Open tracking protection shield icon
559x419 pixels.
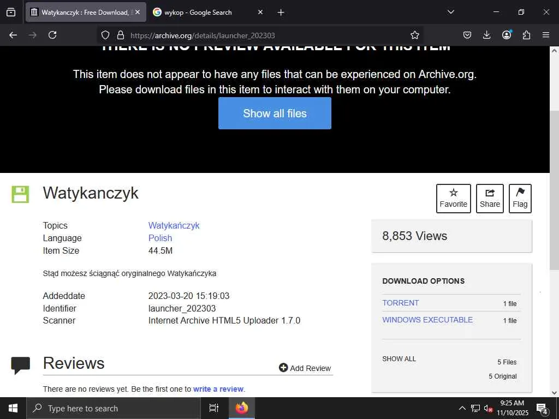click(105, 35)
